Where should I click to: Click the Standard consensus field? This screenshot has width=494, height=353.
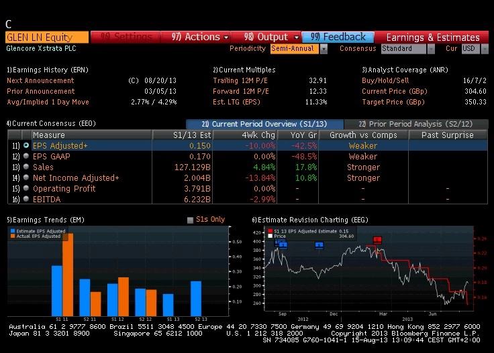pyautogui.click(x=404, y=49)
